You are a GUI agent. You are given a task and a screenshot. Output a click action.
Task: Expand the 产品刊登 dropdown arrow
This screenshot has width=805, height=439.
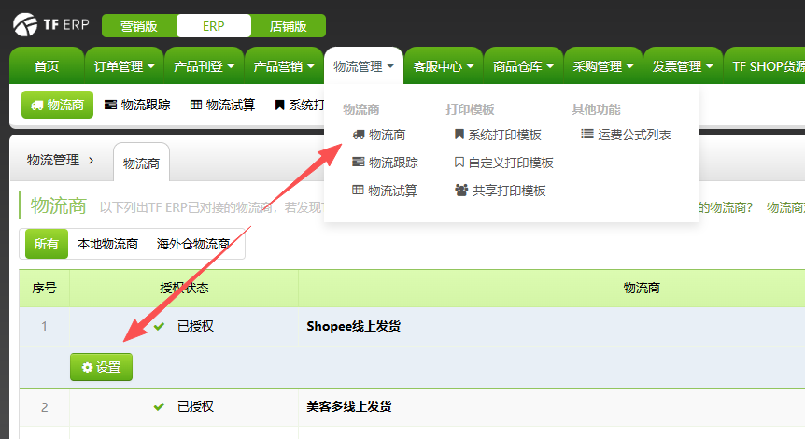pos(231,65)
